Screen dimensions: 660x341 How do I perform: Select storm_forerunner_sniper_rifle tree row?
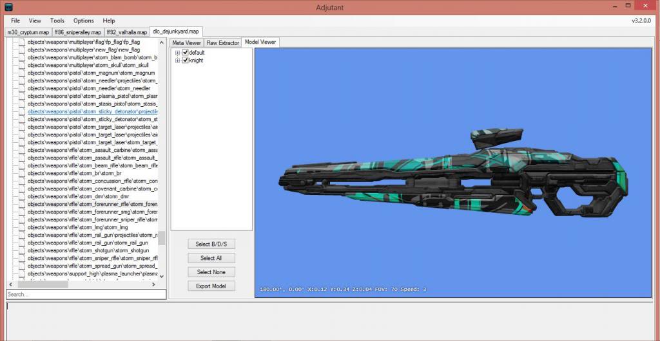[93, 219]
